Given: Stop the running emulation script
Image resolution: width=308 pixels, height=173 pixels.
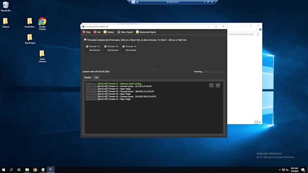Looking at the screenshot, I should 87,32.
